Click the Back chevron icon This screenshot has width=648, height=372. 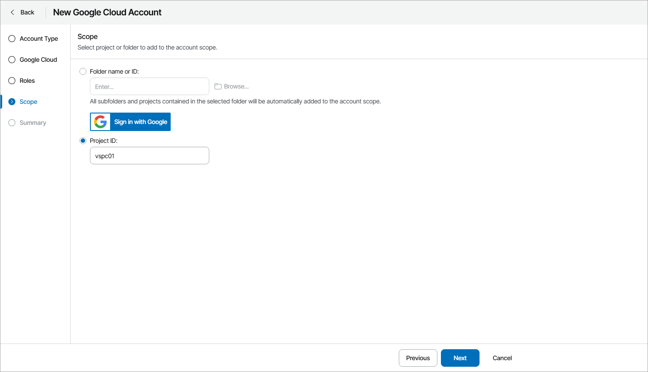(x=12, y=12)
